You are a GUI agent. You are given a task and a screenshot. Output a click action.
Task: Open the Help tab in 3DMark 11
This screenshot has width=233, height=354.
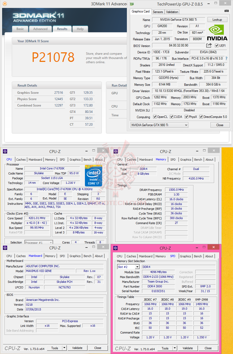(80, 29)
